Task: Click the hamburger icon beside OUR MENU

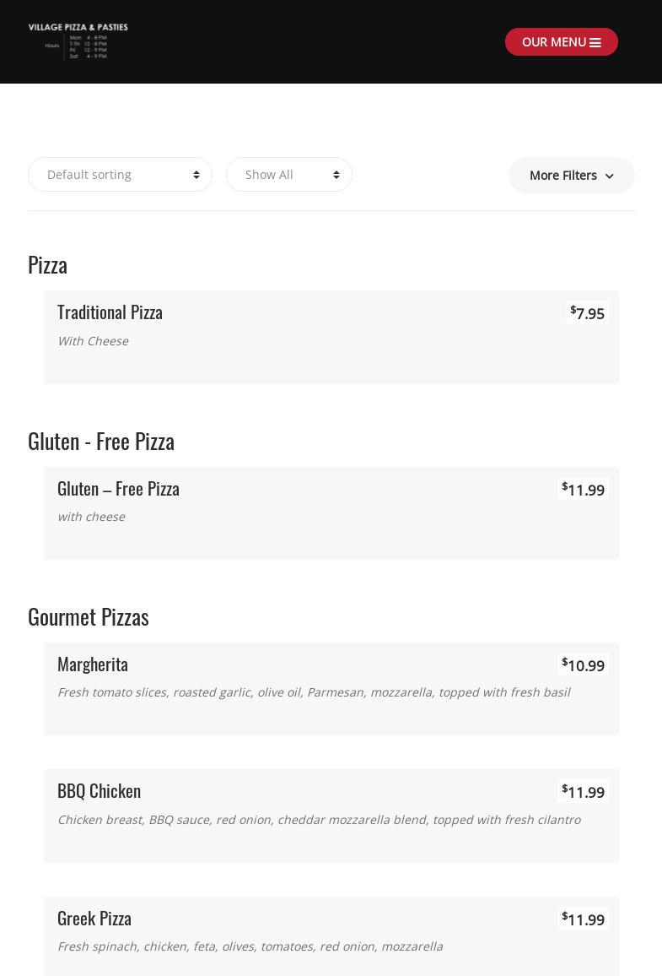Action: (x=595, y=42)
